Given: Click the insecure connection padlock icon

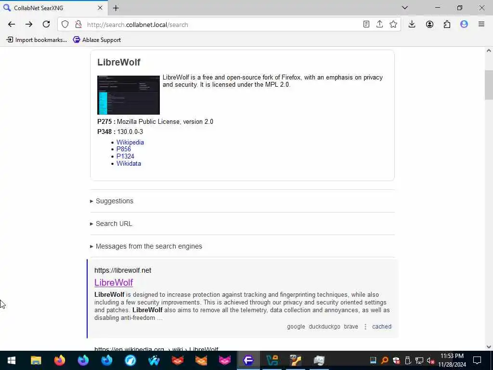Looking at the screenshot, I should click(x=78, y=24).
